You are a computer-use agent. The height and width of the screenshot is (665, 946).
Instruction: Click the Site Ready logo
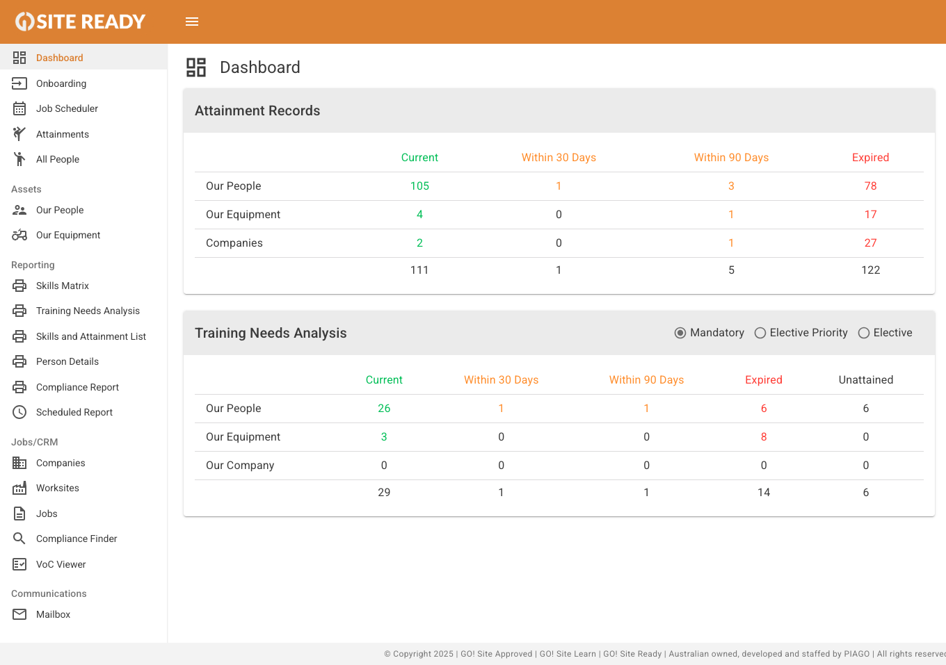click(x=81, y=22)
